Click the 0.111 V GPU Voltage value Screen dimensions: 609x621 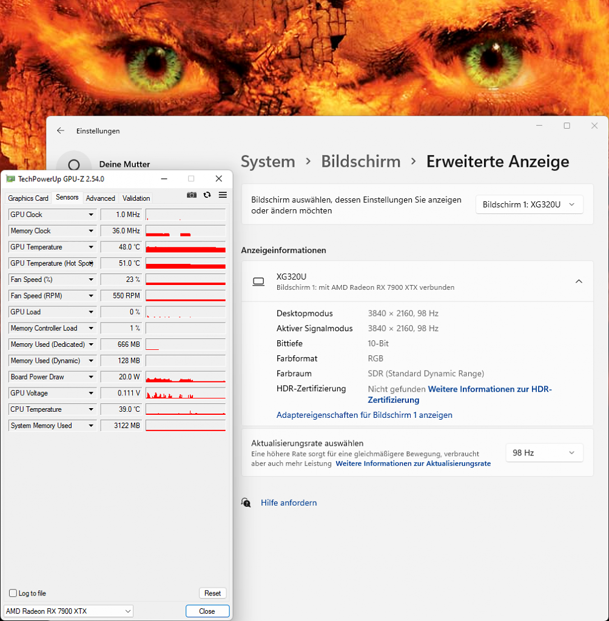[121, 393]
